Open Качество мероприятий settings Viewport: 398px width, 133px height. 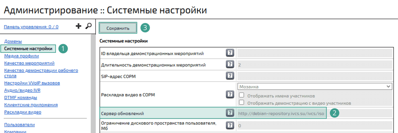tap(29, 63)
